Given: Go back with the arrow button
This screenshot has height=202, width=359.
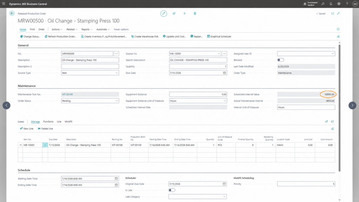Looking at the screenshot, I should [12, 13].
